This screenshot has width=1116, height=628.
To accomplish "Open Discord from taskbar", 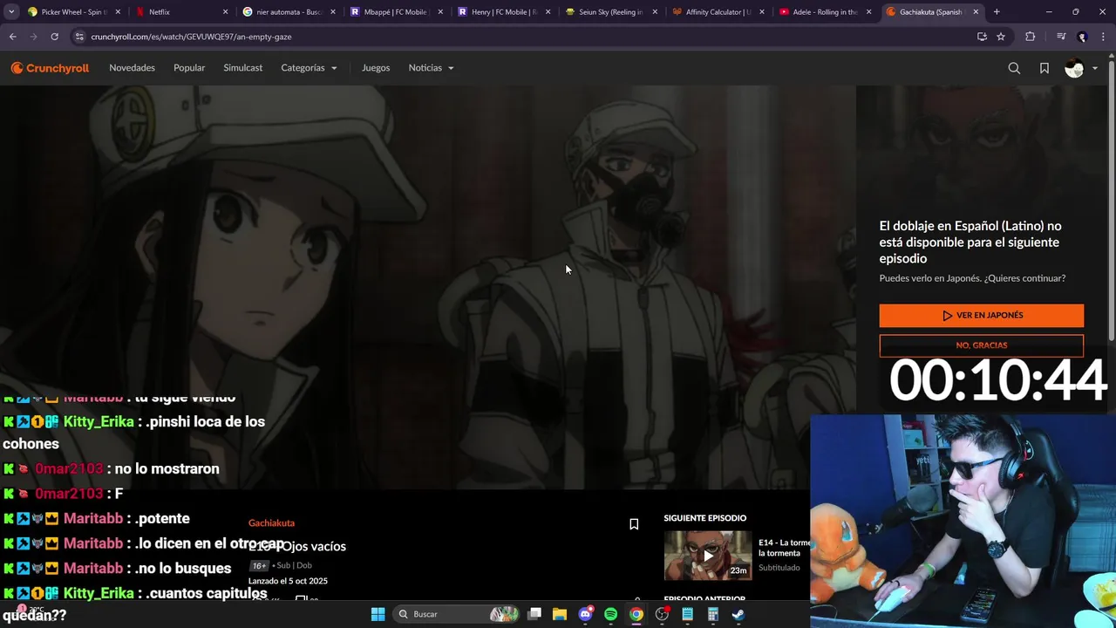I will click(x=585, y=614).
